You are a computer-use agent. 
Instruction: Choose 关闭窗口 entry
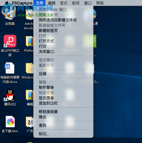[x=63, y=52]
